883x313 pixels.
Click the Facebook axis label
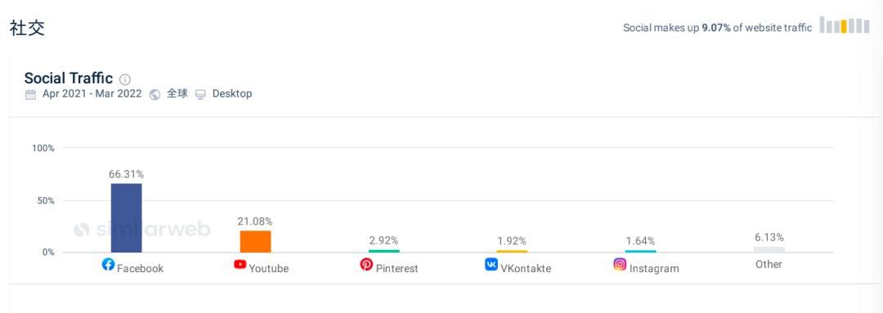click(x=141, y=269)
